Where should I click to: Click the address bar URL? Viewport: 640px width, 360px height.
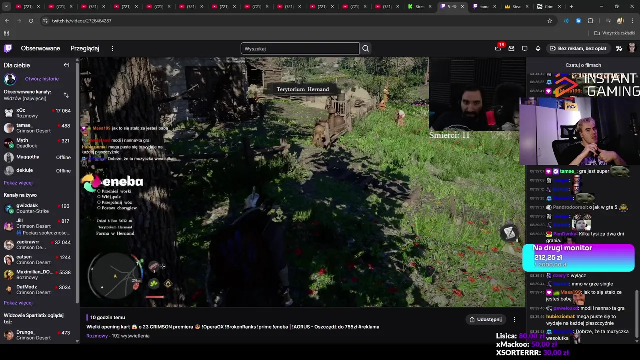tap(82, 21)
